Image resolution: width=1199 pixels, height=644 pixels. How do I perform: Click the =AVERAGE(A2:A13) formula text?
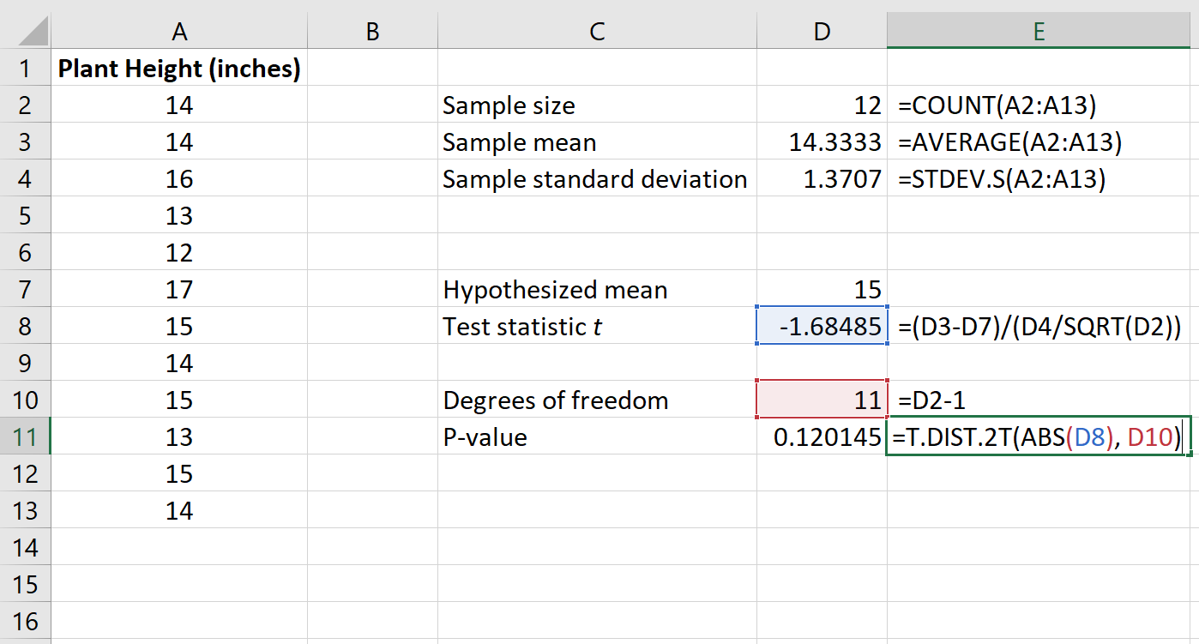tap(1009, 141)
